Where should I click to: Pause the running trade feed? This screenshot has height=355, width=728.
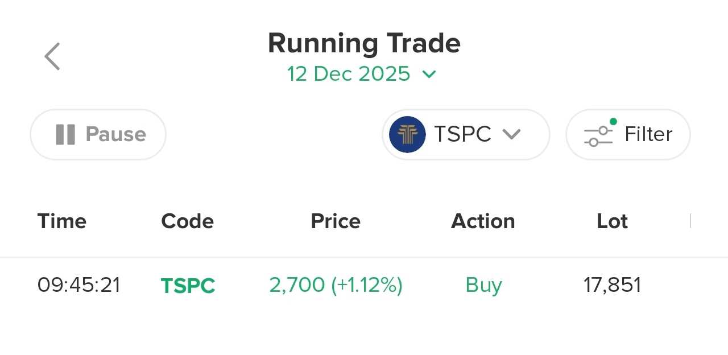98,134
